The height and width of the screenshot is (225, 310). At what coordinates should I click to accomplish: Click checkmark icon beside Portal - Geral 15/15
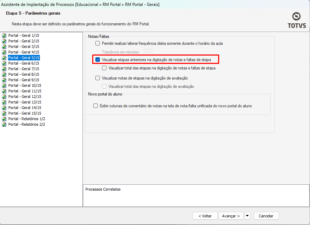point(4,113)
